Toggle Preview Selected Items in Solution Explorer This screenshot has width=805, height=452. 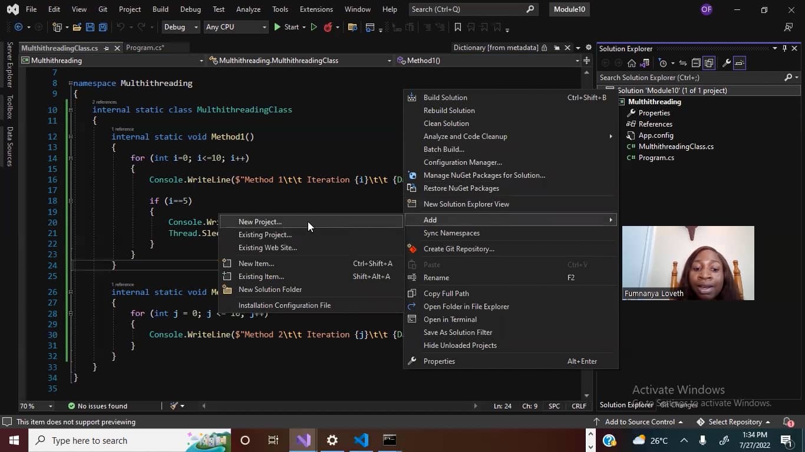coord(740,63)
